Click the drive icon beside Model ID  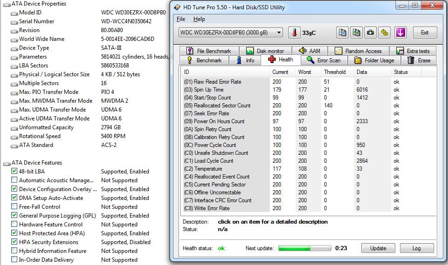[14, 13]
